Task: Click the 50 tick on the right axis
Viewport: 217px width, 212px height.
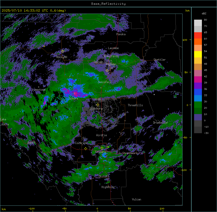Action: pos(186,72)
